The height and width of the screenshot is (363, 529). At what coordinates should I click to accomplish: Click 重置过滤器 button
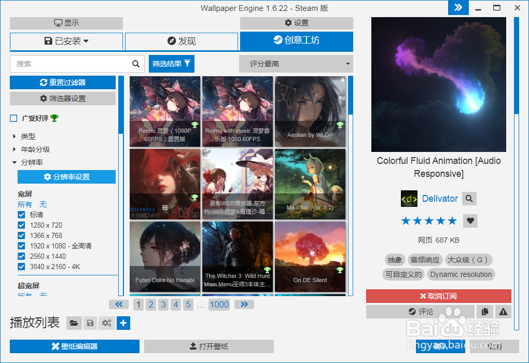coord(63,82)
